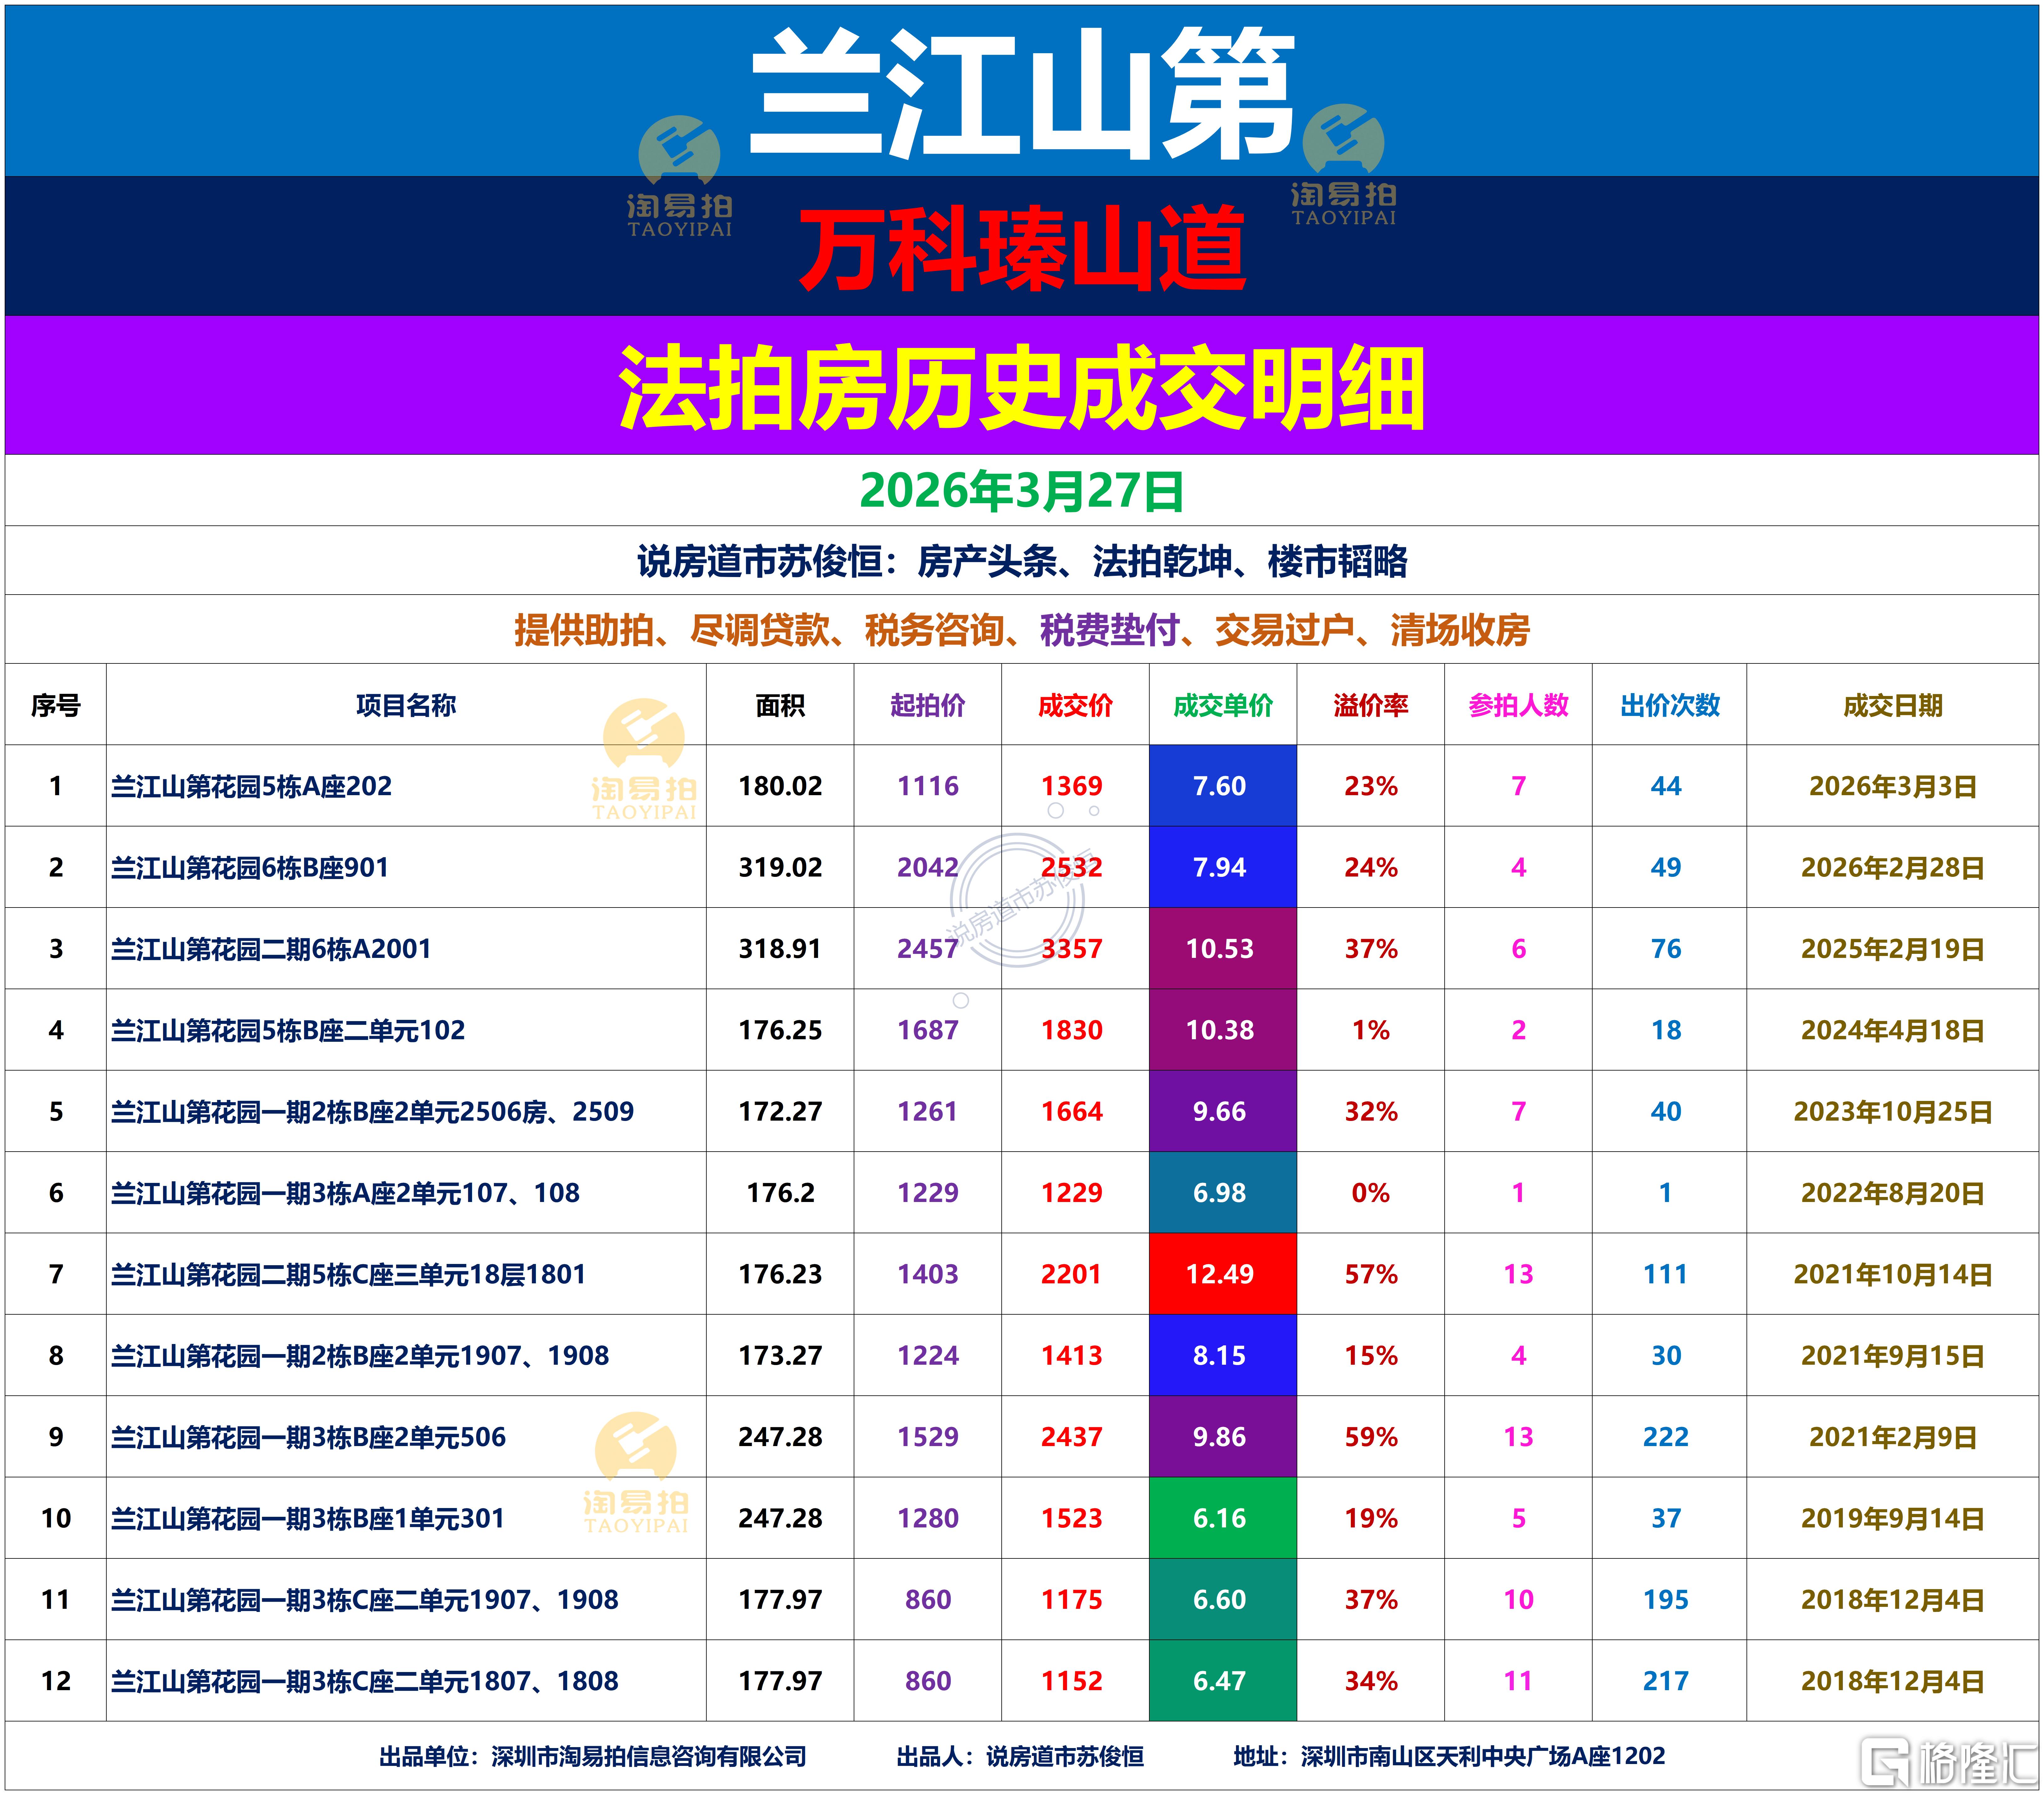This screenshot has width=2044, height=1795.
Task: Select bid count 111
Action: (x=1666, y=1274)
